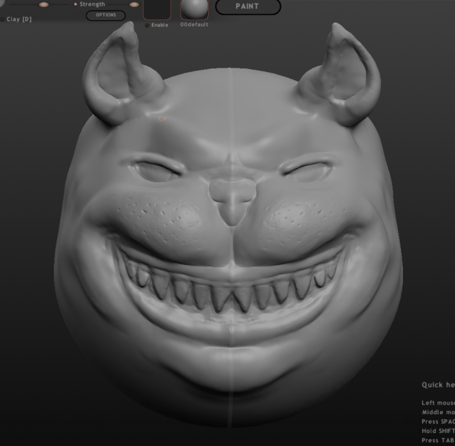Toggle the Clay [D] option
Viewport: 455px width, 446px height.
(3, 20)
